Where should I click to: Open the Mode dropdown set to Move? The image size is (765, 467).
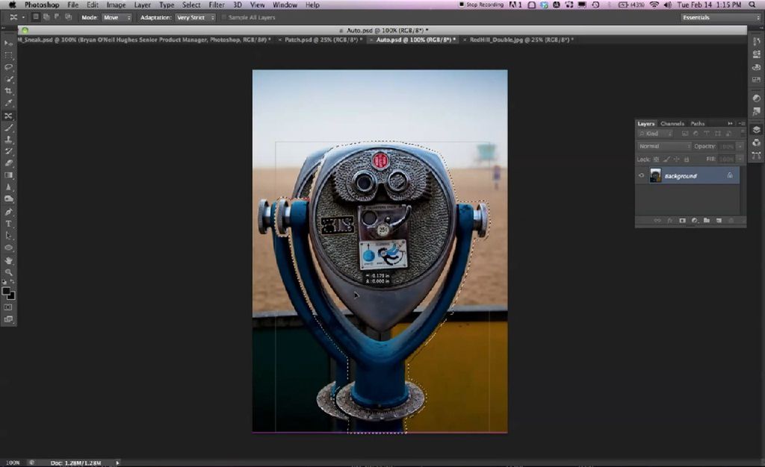coord(117,17)
